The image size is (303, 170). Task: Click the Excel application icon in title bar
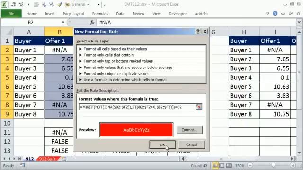[x=4, y=4]
